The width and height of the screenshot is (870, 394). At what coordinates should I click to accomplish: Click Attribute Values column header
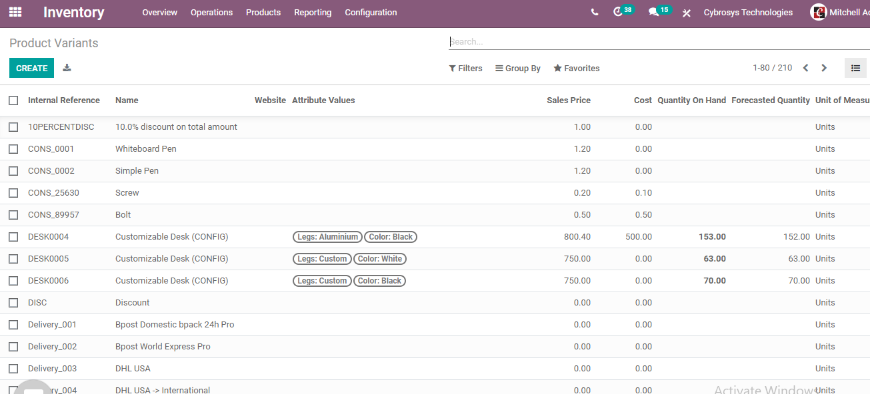click(x=323, y=100)
